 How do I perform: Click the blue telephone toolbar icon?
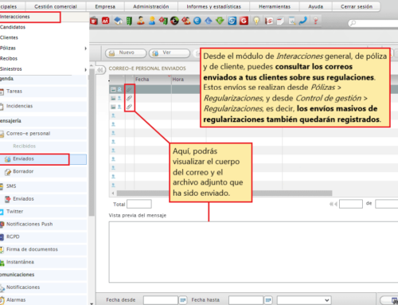pos(303,21)
